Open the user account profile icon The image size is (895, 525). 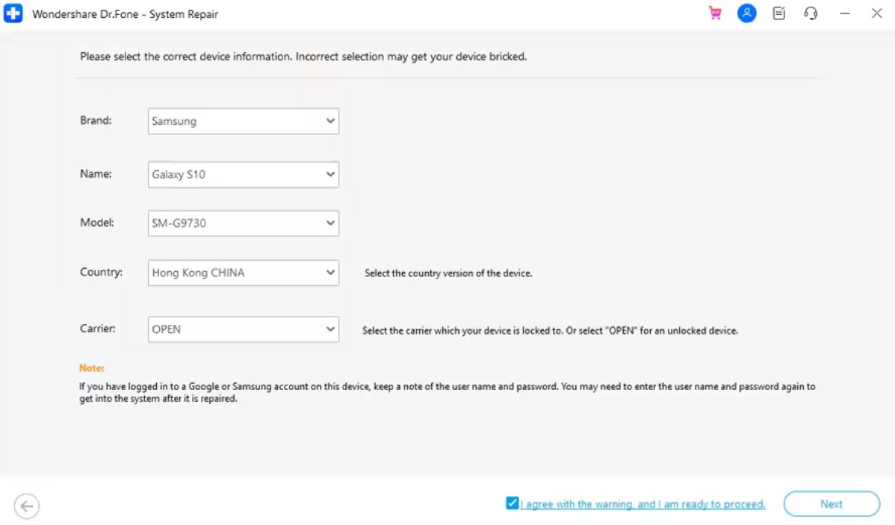pos(746,13)
